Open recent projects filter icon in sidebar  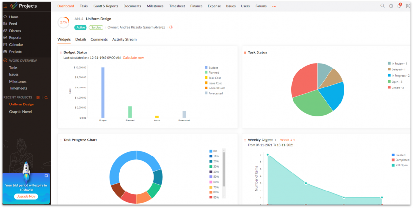(38, 98)
